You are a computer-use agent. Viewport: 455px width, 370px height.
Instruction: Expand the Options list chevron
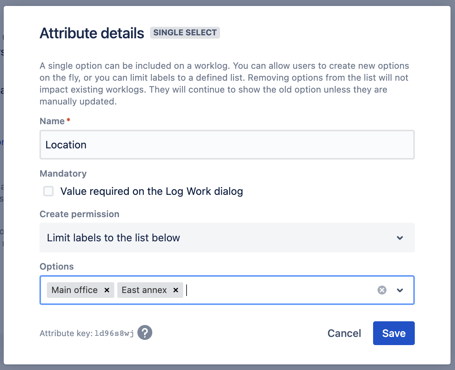point(400,290)
